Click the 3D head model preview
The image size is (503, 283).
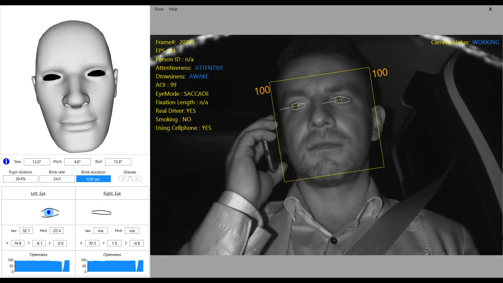coord(75,86)
